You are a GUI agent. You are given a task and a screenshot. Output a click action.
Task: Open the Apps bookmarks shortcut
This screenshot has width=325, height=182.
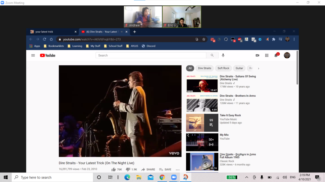coord(35,46)
